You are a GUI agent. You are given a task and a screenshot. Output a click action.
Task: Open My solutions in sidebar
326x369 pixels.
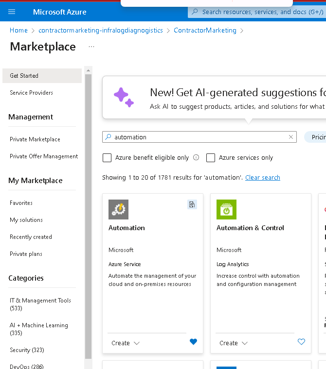tap(26, 220)
